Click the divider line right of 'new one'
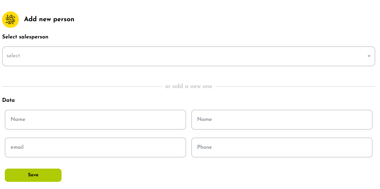Screen dimensions: 380x189 (x=295, y=86)
